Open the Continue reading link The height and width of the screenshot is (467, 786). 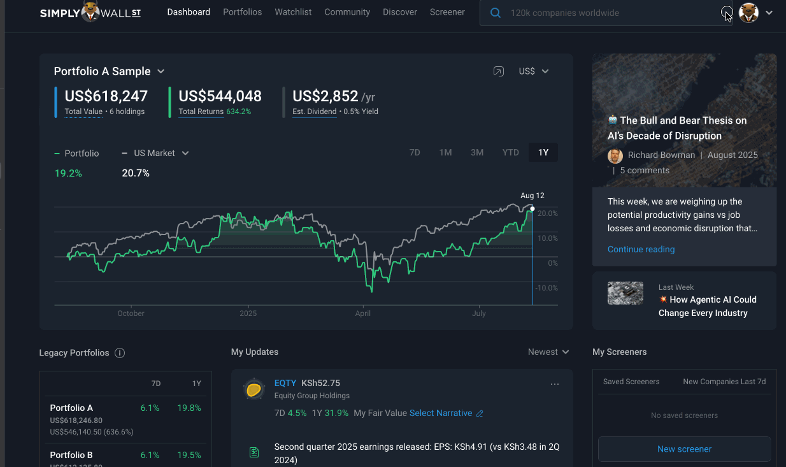[641, 249]
